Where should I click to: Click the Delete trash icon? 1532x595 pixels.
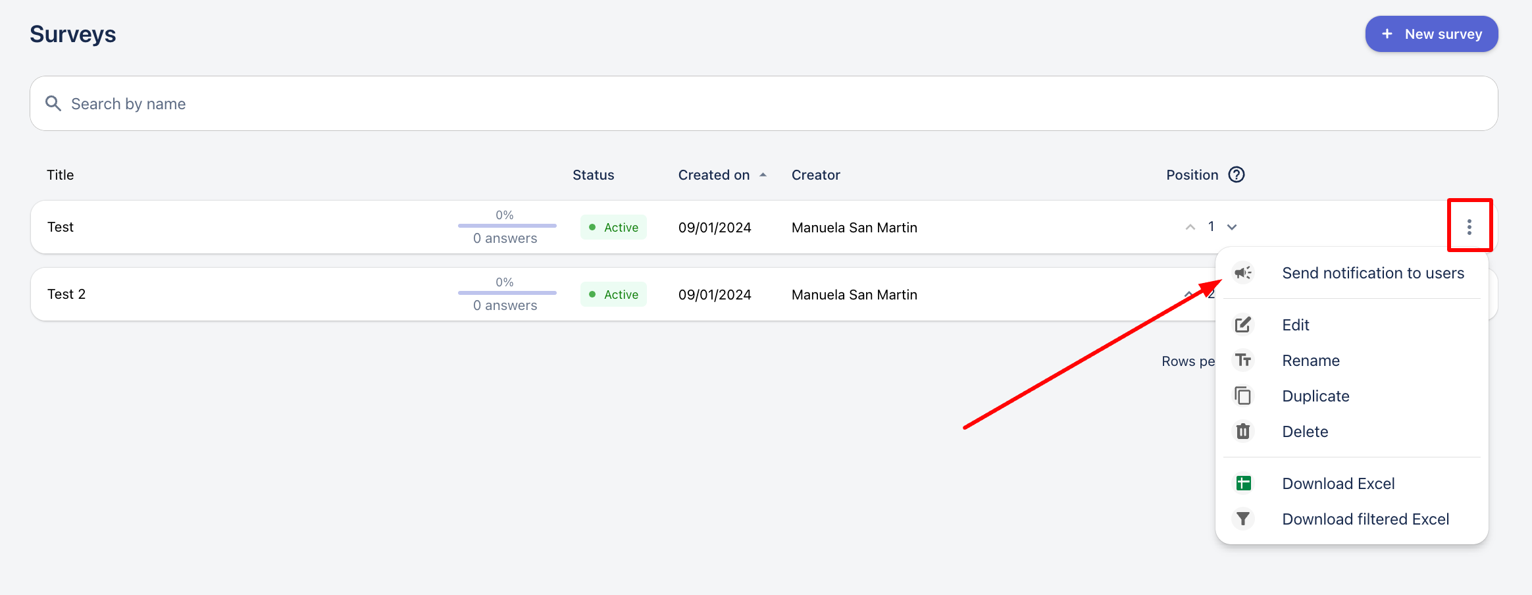coord(1242,431)
